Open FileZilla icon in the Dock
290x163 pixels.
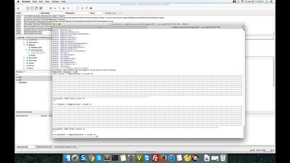(x=155, y=158)
